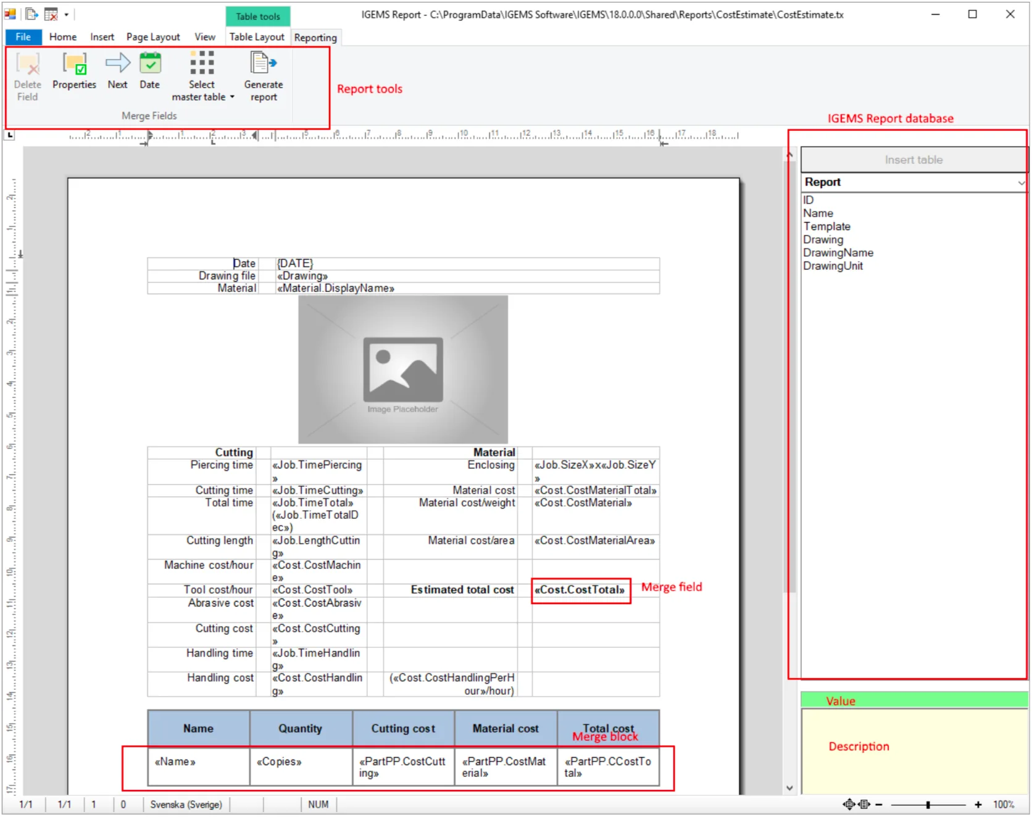Open the File menu
The image size is (1032, 817).
click(23, 37)
